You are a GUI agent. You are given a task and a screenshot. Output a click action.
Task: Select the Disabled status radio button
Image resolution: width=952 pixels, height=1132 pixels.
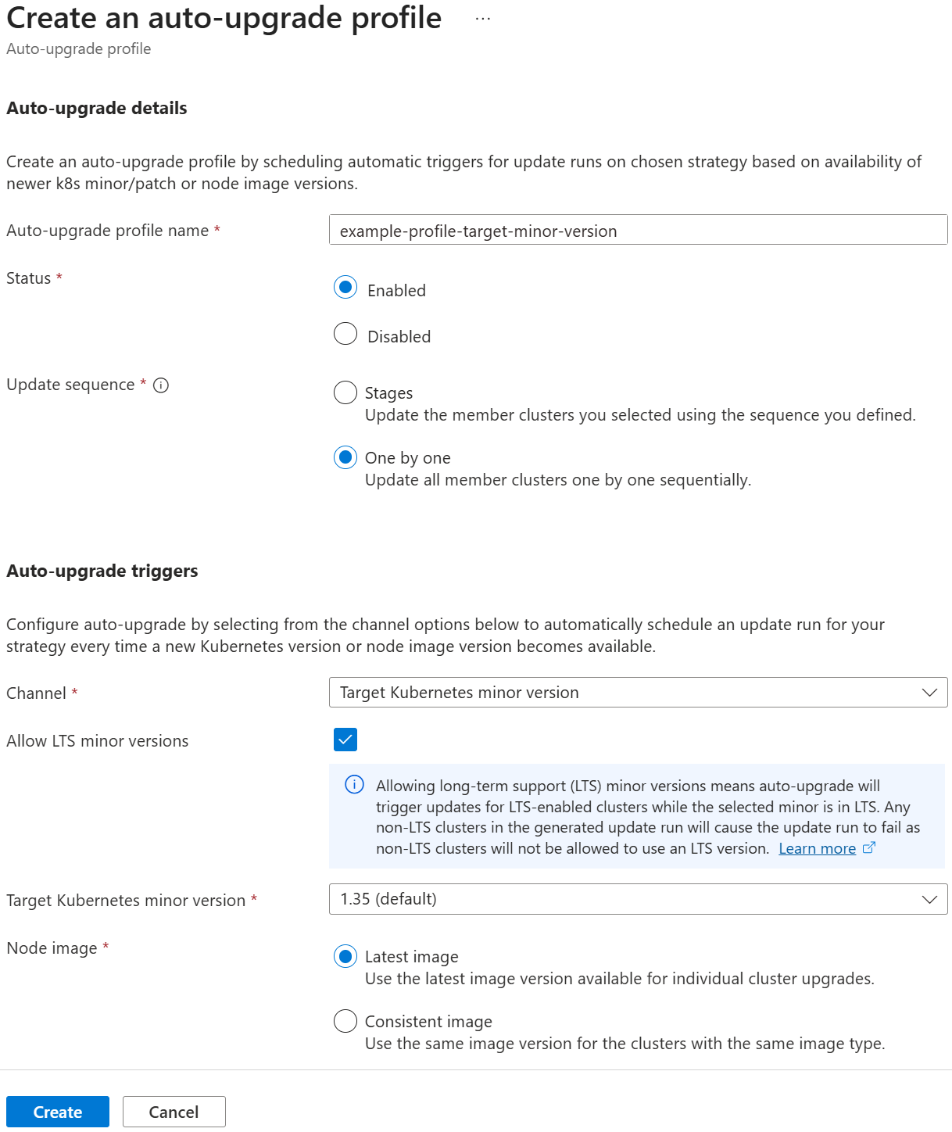click(x=345, y=334)
